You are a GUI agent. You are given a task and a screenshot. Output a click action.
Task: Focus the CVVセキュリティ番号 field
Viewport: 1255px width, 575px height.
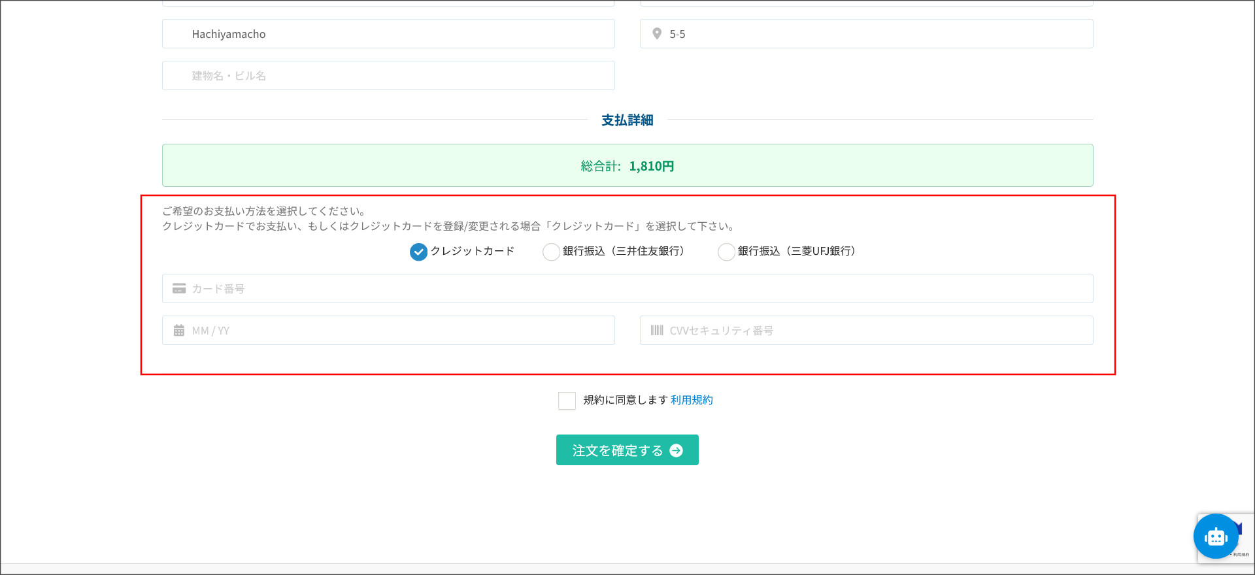point(876,331)
